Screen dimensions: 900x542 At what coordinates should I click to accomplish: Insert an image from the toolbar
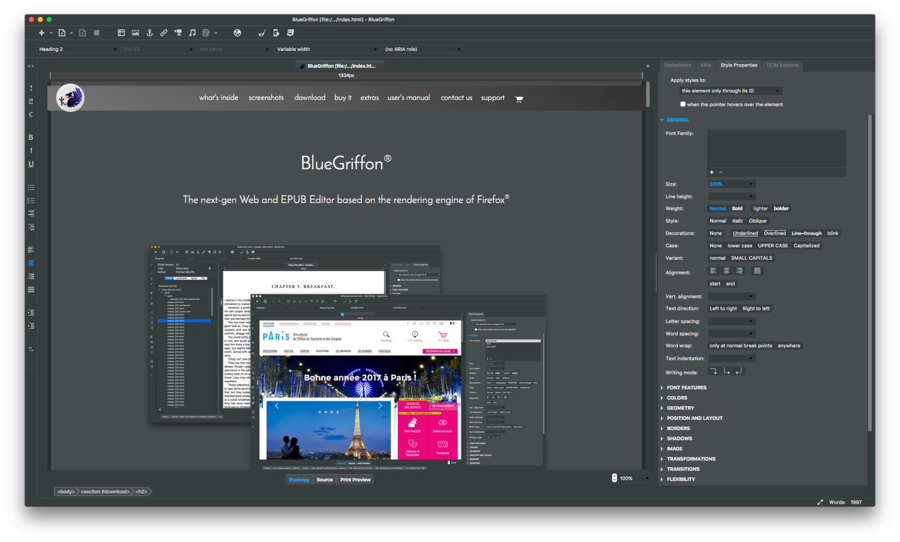tap(135, 32)
